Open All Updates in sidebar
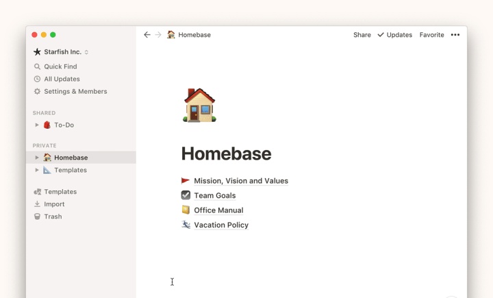This screenshot has width=493, height=298. pos(62,79)
